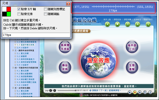159x100 pixels.
Task: Toggle the subtitle T button
Action: click(x=145, y=92)
